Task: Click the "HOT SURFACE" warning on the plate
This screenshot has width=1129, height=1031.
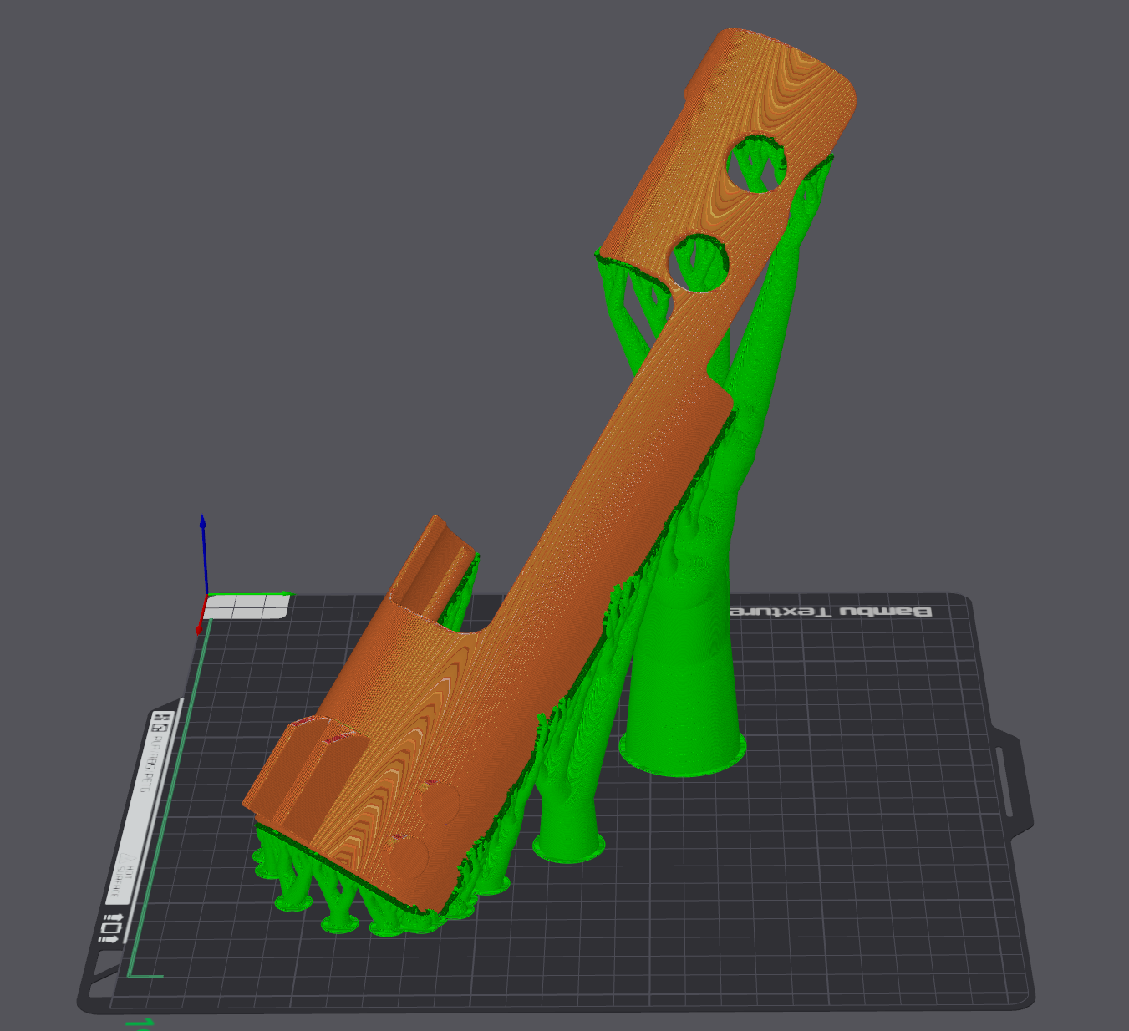Action: (124, 876)
